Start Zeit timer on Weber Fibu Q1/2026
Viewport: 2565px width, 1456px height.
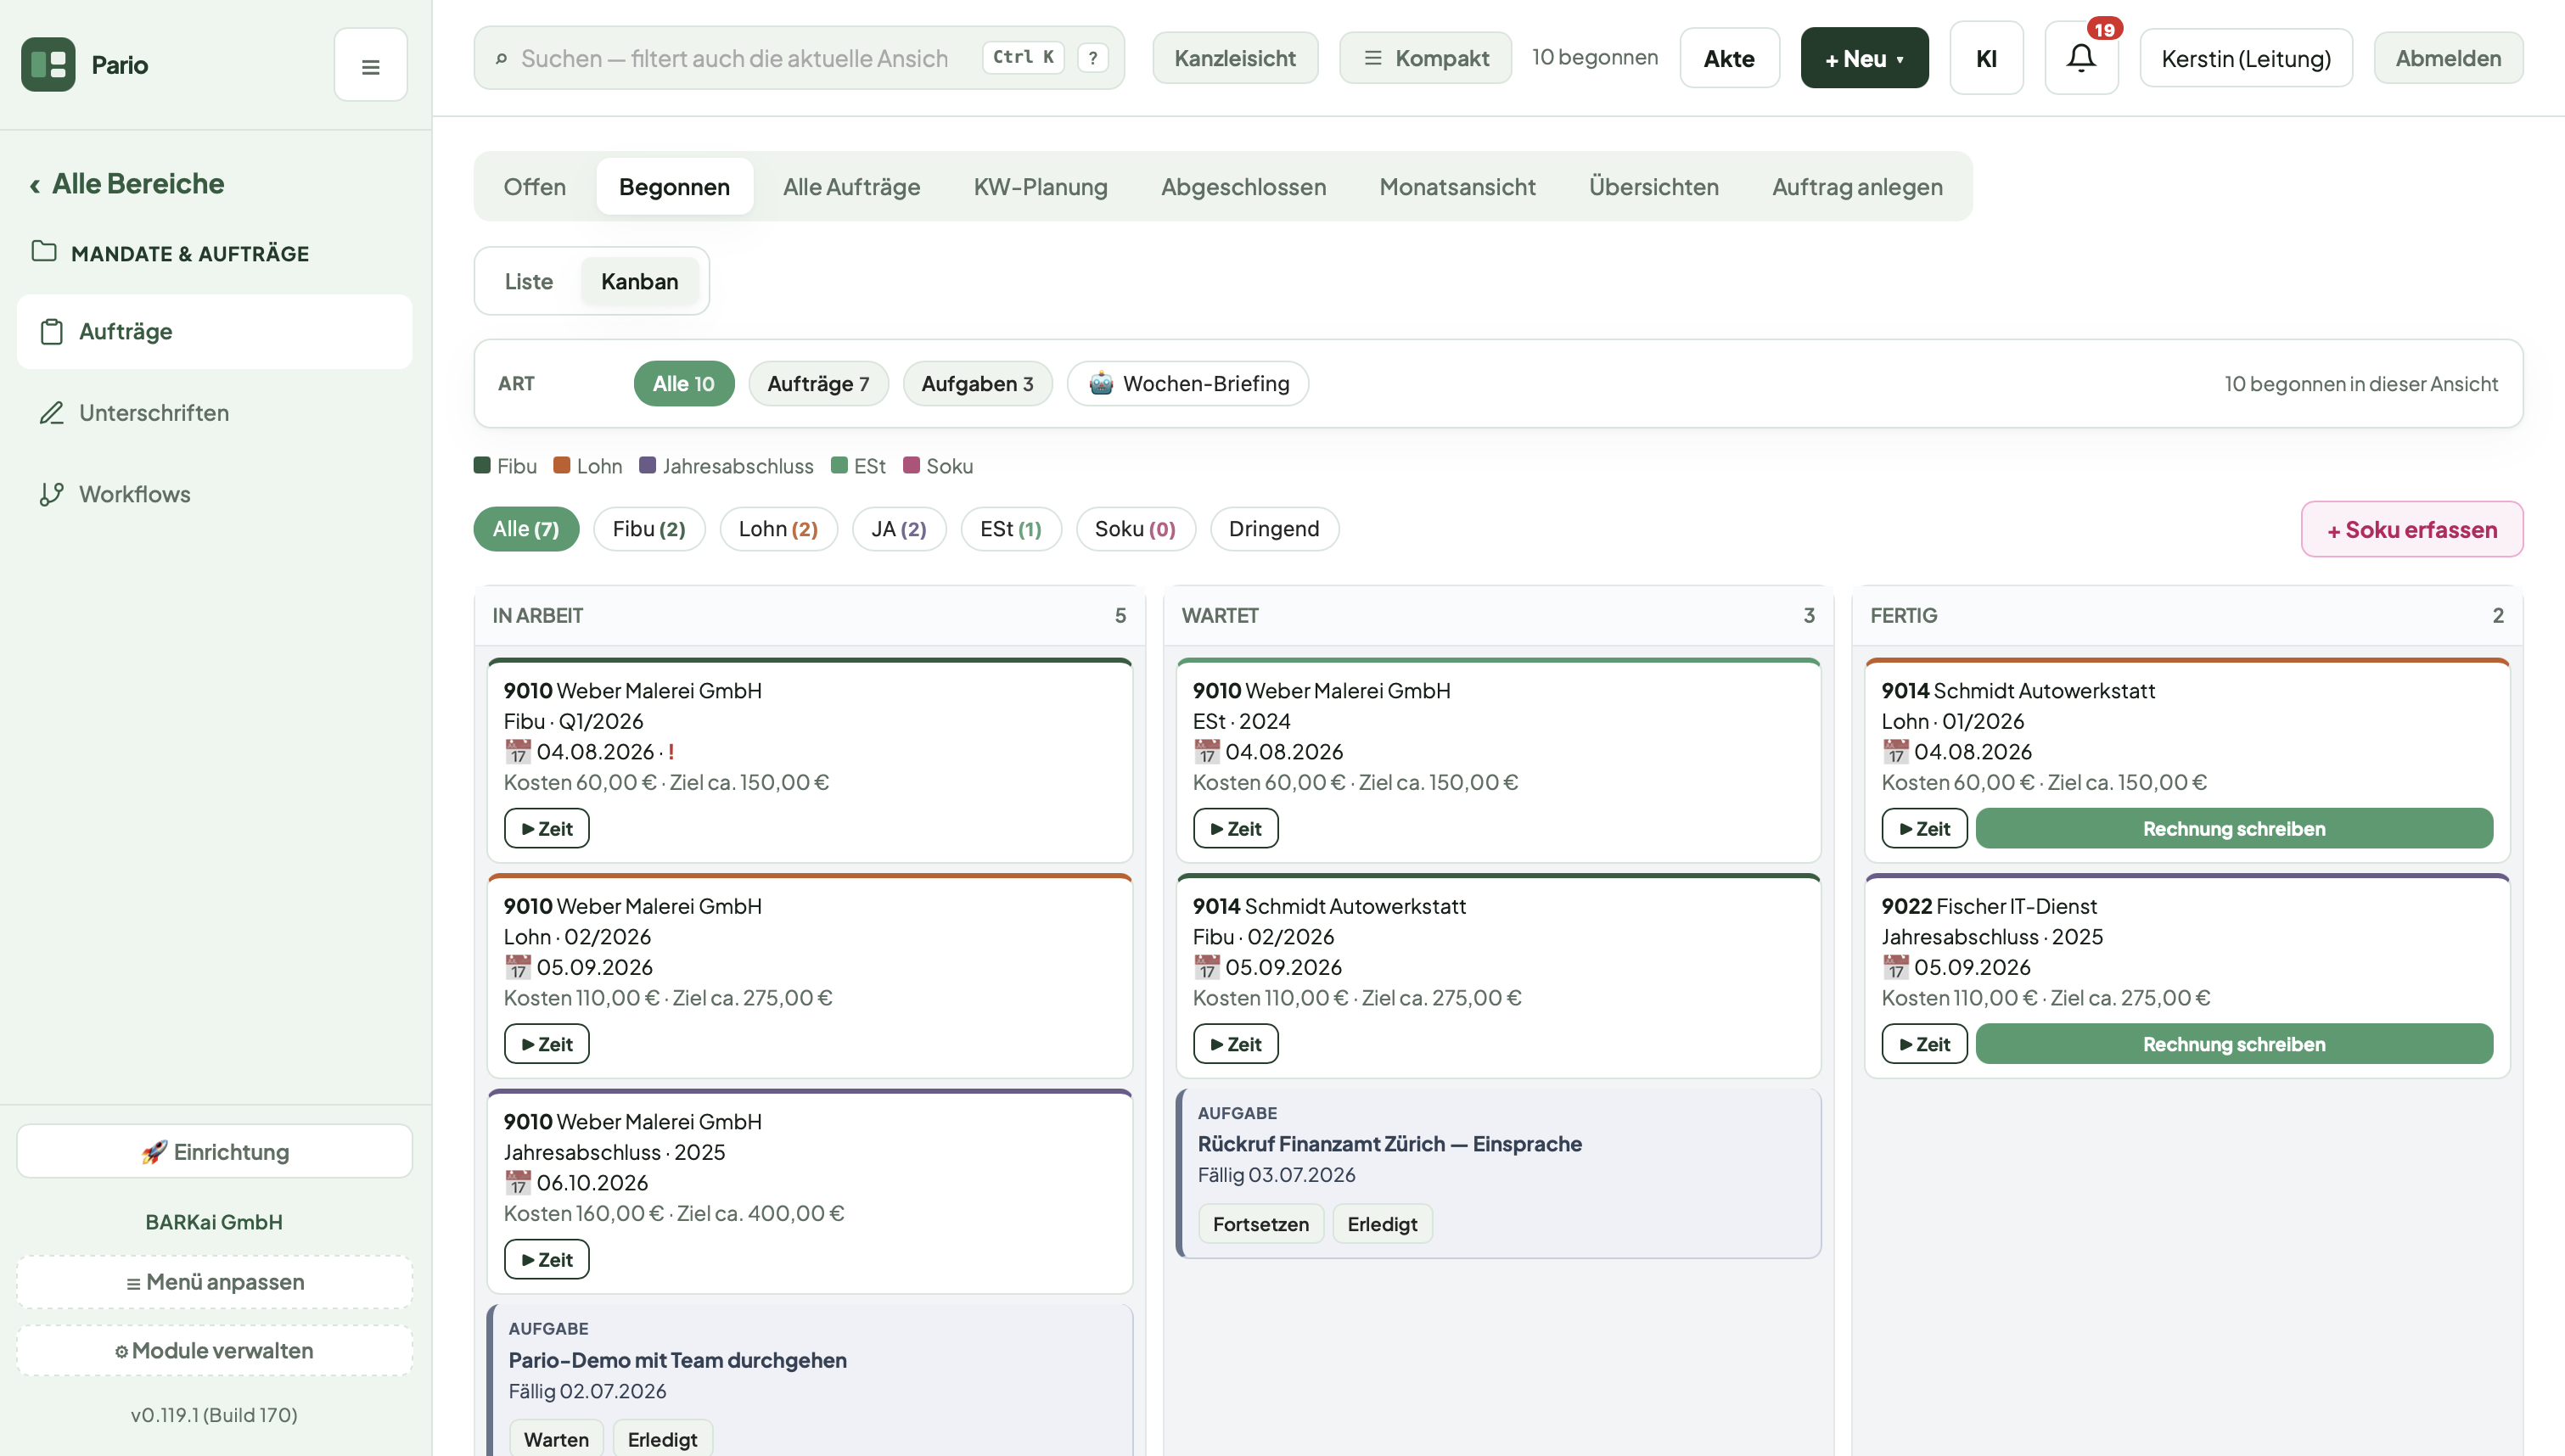click(547, 828)
